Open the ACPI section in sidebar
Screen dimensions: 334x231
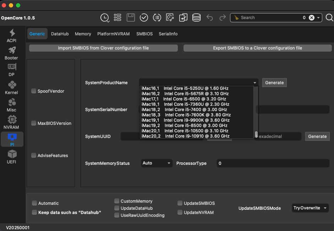click(x=12, y=36)
